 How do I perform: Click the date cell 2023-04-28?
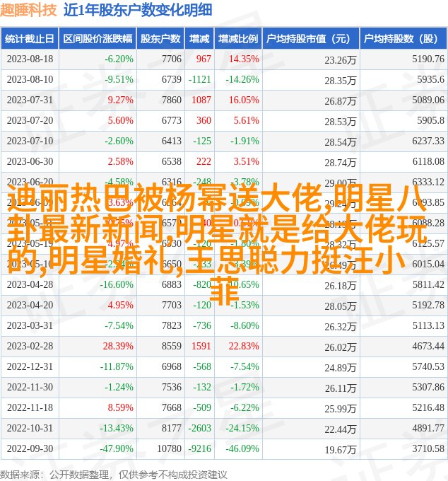(30, 284)
